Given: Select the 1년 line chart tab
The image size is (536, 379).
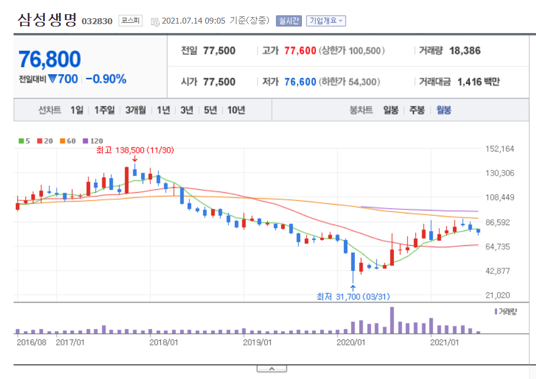Looking at the screenshot, I should pos(163,110).
